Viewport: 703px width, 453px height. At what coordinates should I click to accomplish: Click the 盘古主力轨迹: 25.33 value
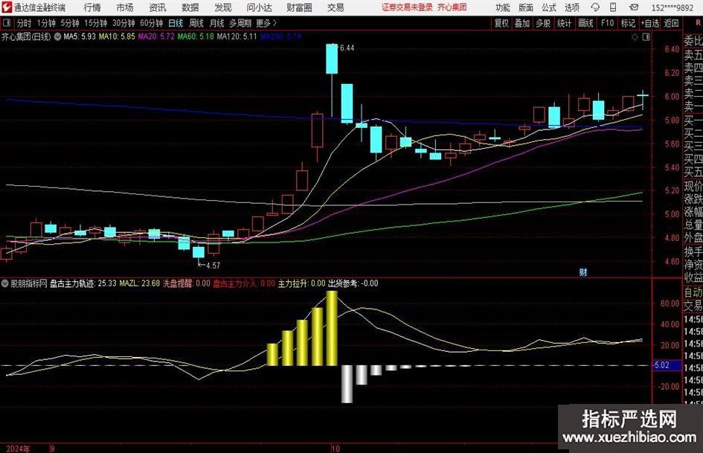point(83,283)
